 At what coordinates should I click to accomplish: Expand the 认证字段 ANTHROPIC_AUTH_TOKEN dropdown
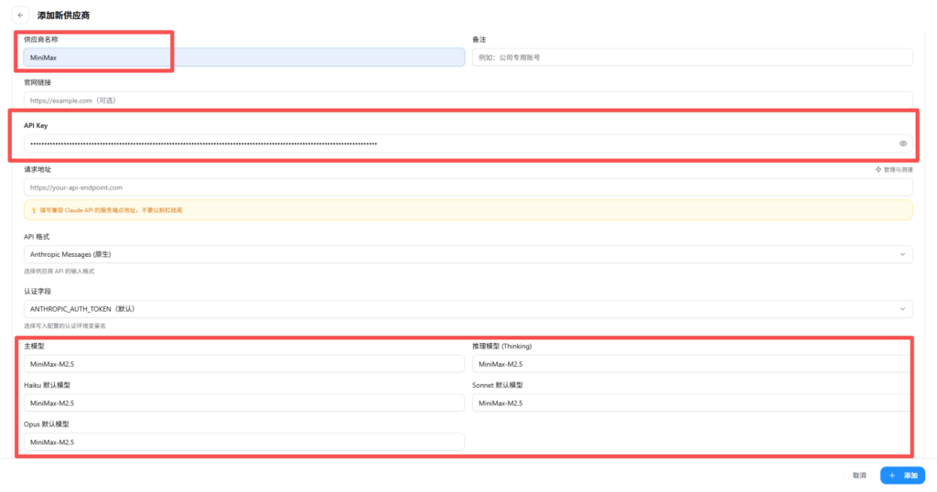tap(468, 309)
